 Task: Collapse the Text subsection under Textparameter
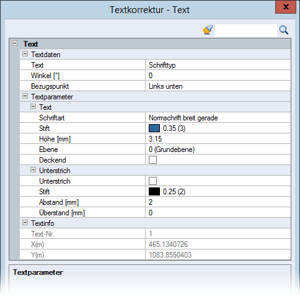(x=33, y=107)
